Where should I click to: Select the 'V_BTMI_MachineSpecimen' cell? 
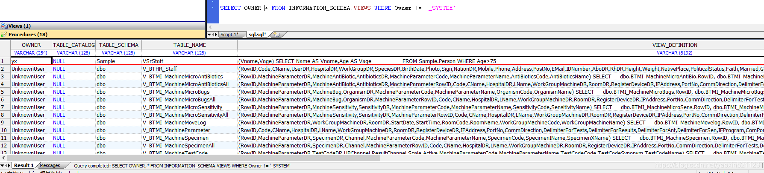(x=189, y=138)
